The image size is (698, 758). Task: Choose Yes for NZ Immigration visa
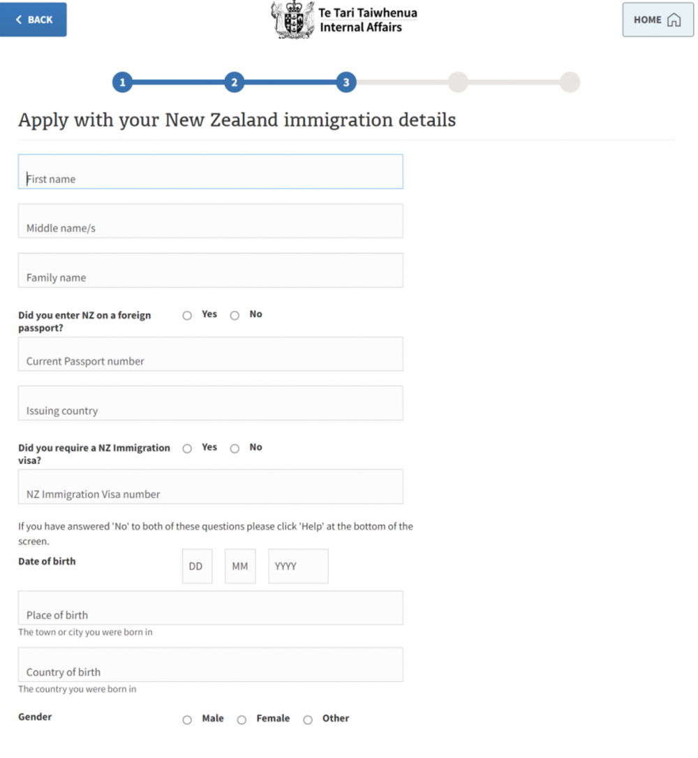point(188,449)
